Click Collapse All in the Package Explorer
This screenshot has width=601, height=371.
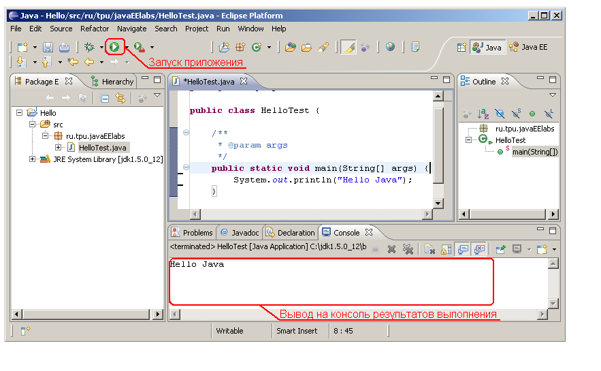[x=104, y=99]
